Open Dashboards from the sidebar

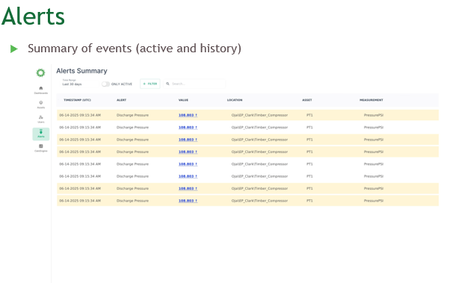click(x=41, y=90)
